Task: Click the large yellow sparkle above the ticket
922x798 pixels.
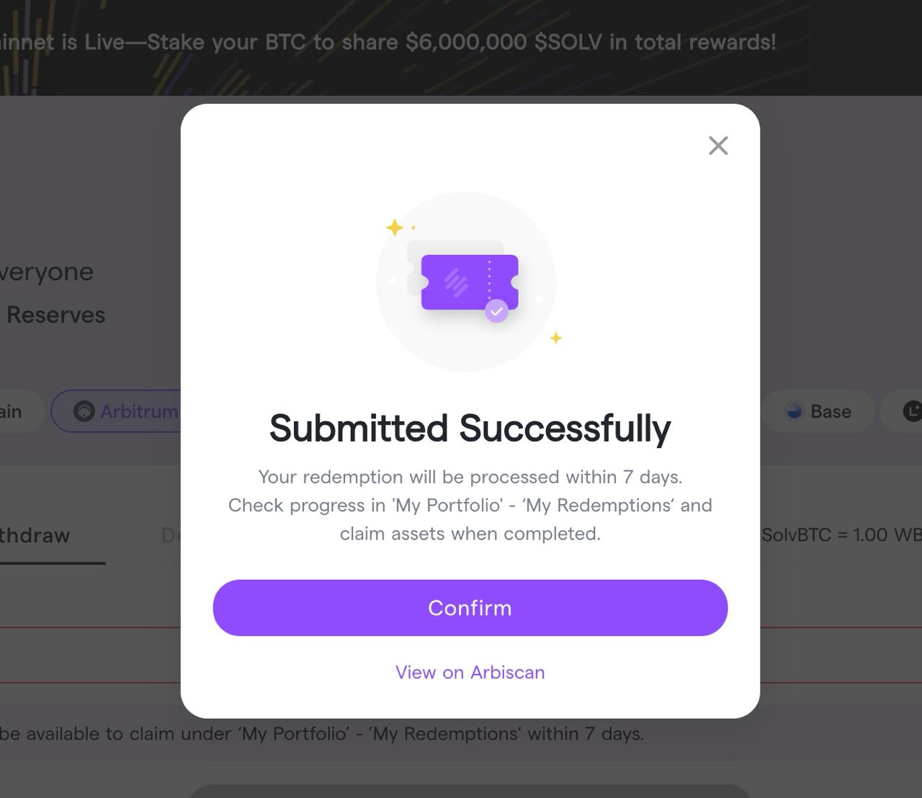Action: coord(395,228)
